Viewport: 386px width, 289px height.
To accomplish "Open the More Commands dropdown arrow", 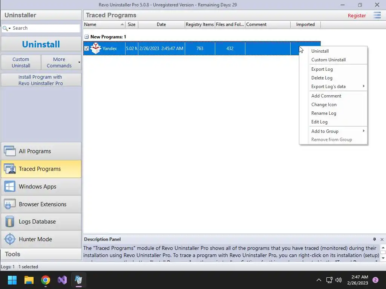I will coord(79,62).
